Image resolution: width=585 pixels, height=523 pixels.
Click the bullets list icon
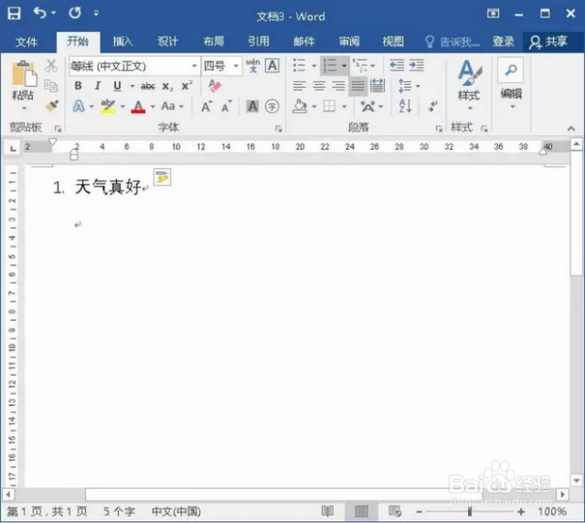(299, 66)
